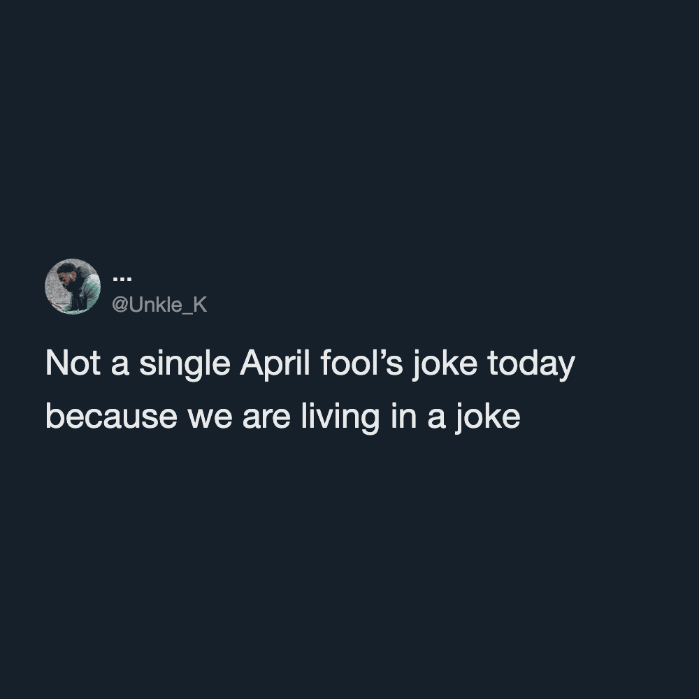Viewport: 699px width, 699px height.
Task: Open the @Unkle_K handle link
Action: click(159, 305)
